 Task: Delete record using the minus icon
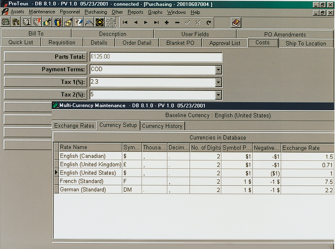pyautogui.click(x=177, y=23)
